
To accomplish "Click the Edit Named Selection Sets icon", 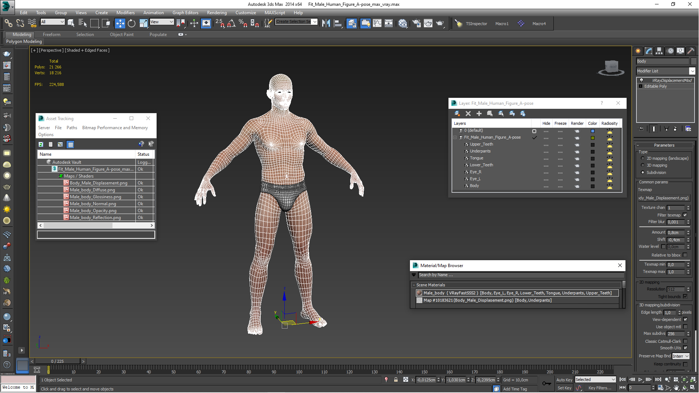I will (268, 23).
